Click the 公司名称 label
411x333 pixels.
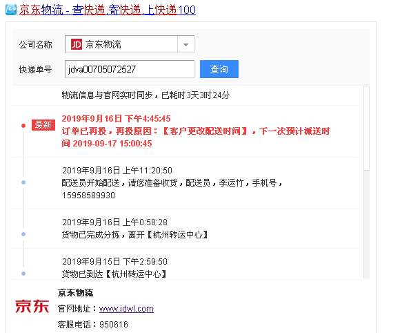tap(36, 45)
